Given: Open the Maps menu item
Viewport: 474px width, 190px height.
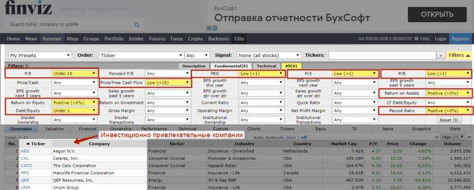Looking at the screenshot, I should 72,39.
